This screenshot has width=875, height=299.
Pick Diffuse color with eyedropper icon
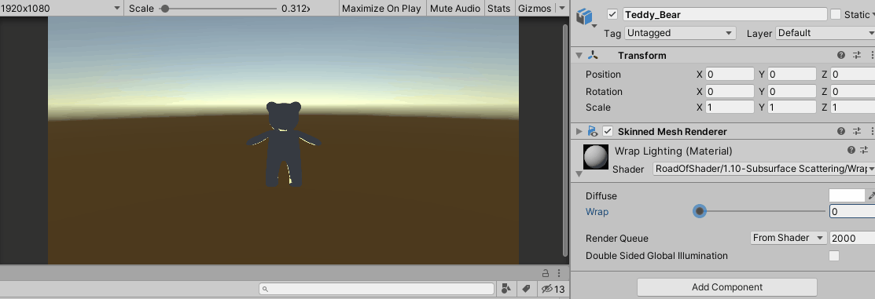(x=871, y=195)
